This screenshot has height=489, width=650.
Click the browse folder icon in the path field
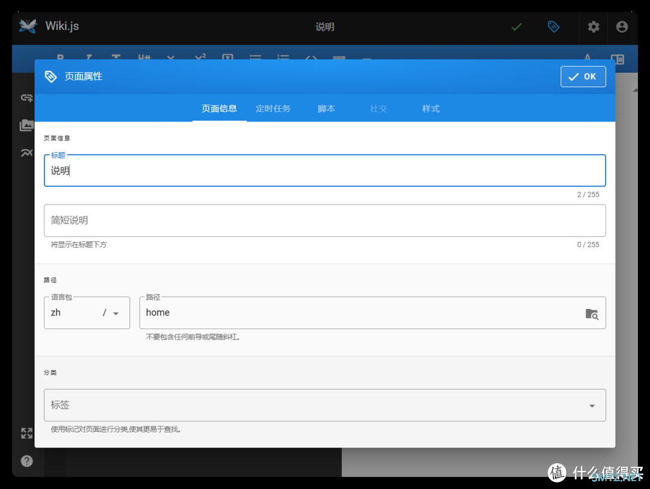tap(592, 314)
